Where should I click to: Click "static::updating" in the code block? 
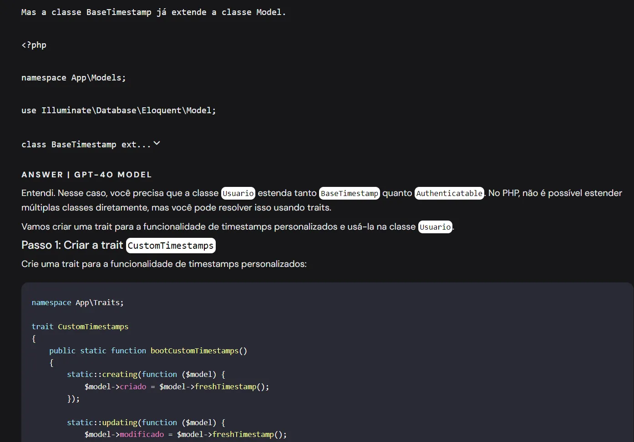click(x=102, y=422)
